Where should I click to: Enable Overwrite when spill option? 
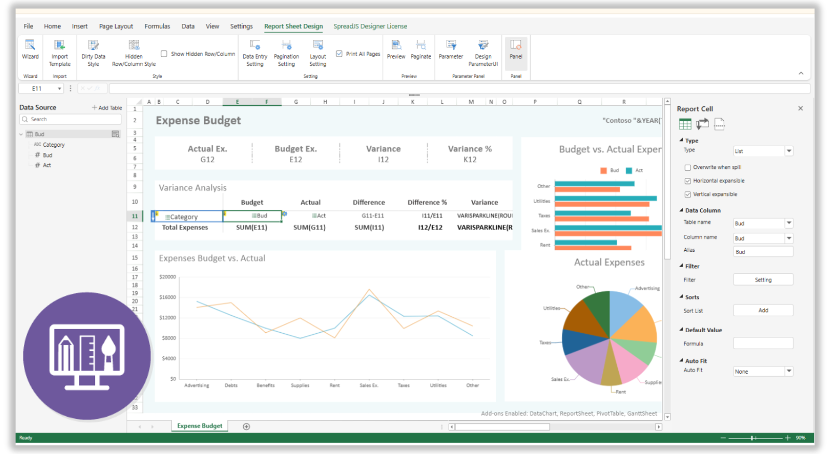(x=687, y=167)
